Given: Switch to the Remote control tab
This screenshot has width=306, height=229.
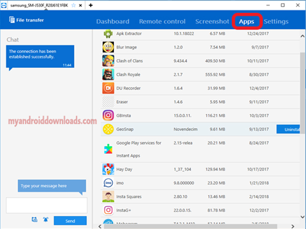Looking at the screenshot, I should [162, 21].
